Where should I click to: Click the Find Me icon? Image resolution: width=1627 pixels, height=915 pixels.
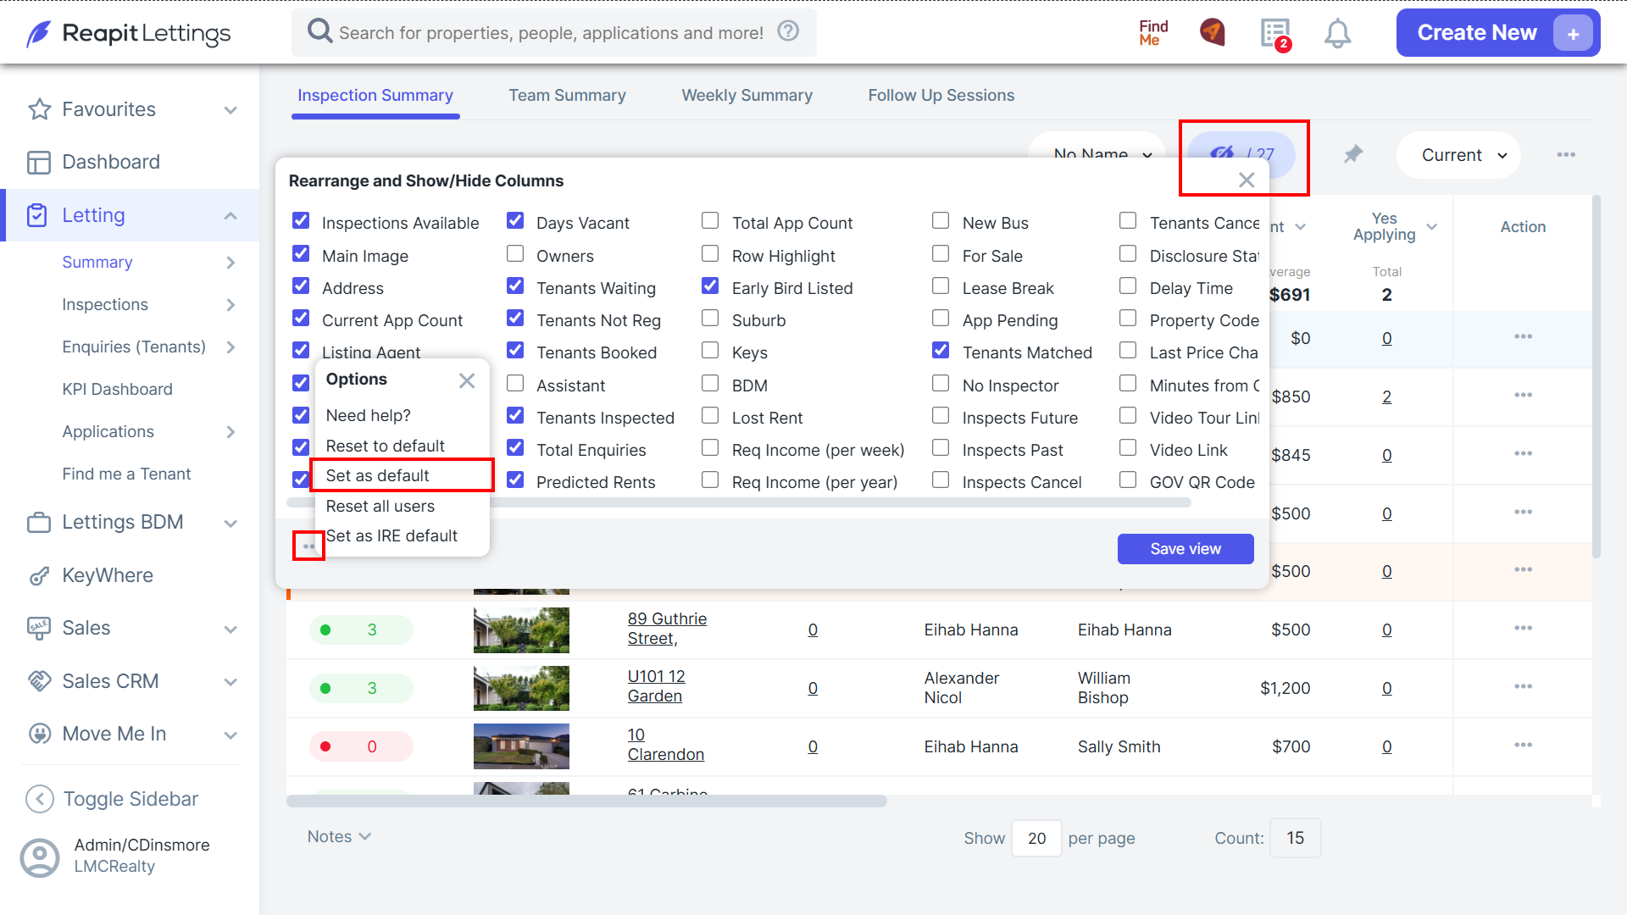(x=1153, y=32)
